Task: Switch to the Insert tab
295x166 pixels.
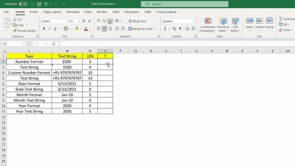Action: pyautogui.click(x=34, y=12)
